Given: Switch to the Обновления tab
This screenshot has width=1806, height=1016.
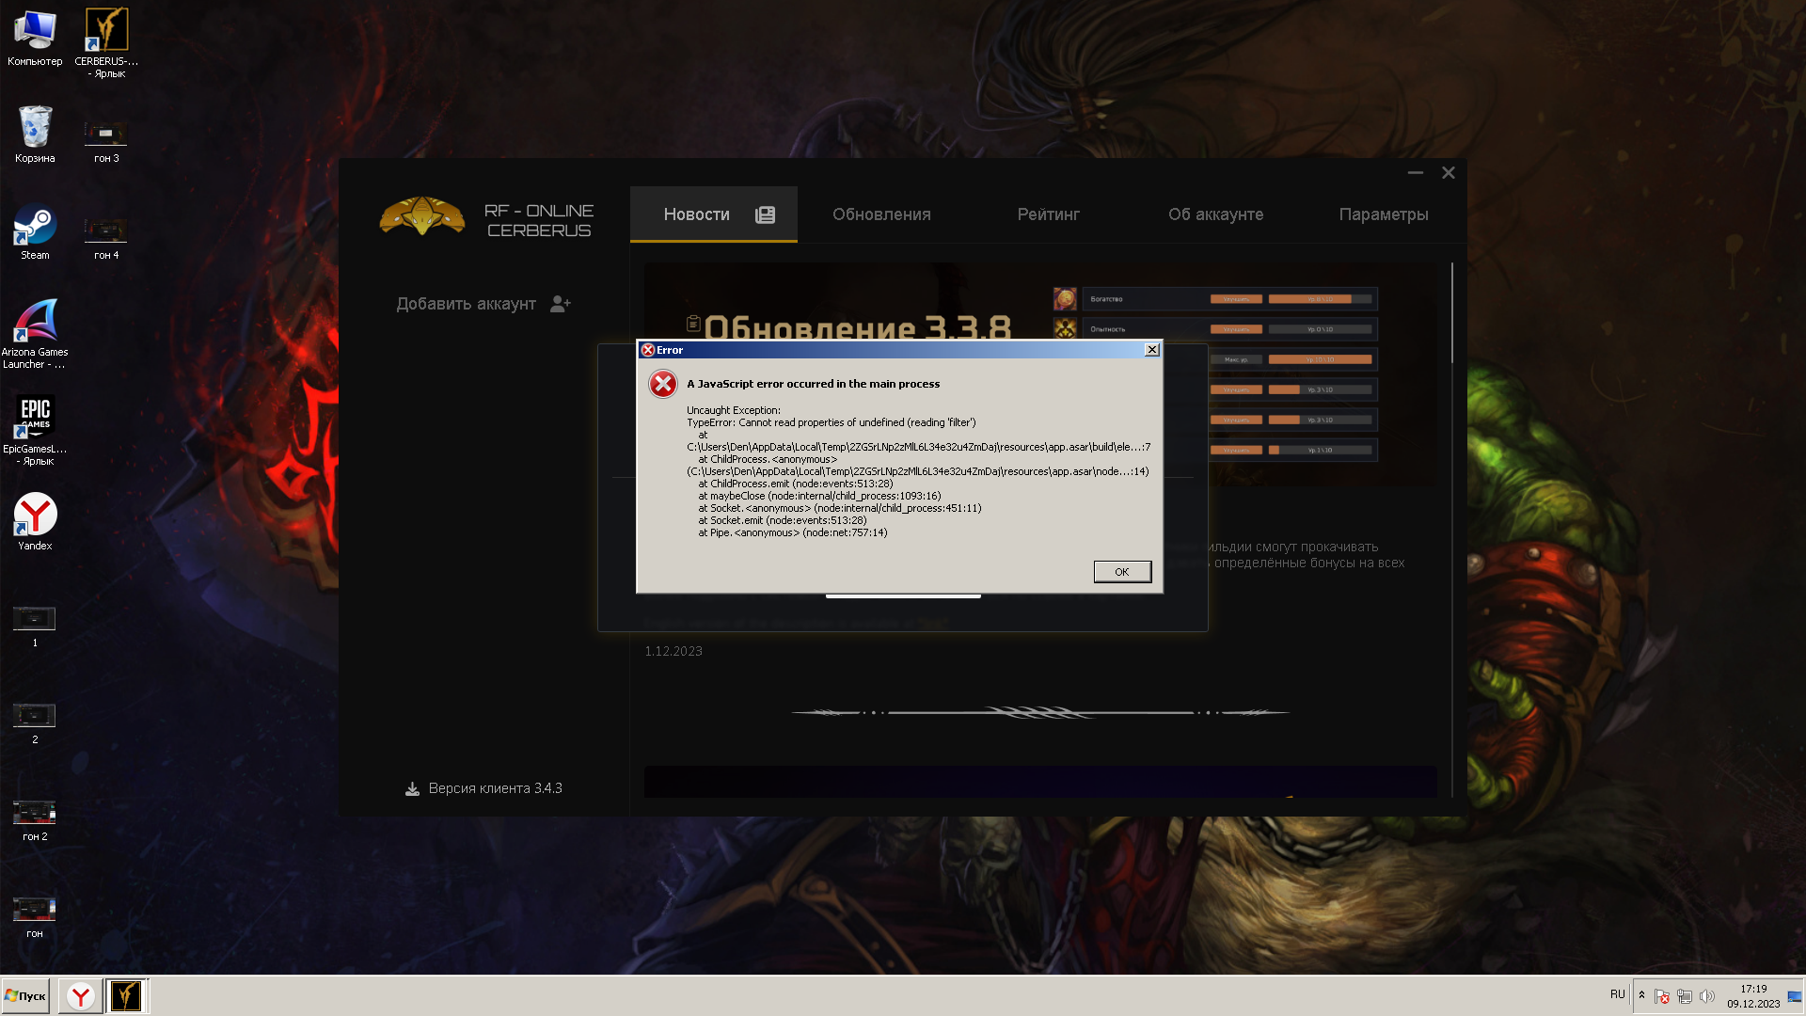Looking at the screenshot, I should click(x=881, y=214).
